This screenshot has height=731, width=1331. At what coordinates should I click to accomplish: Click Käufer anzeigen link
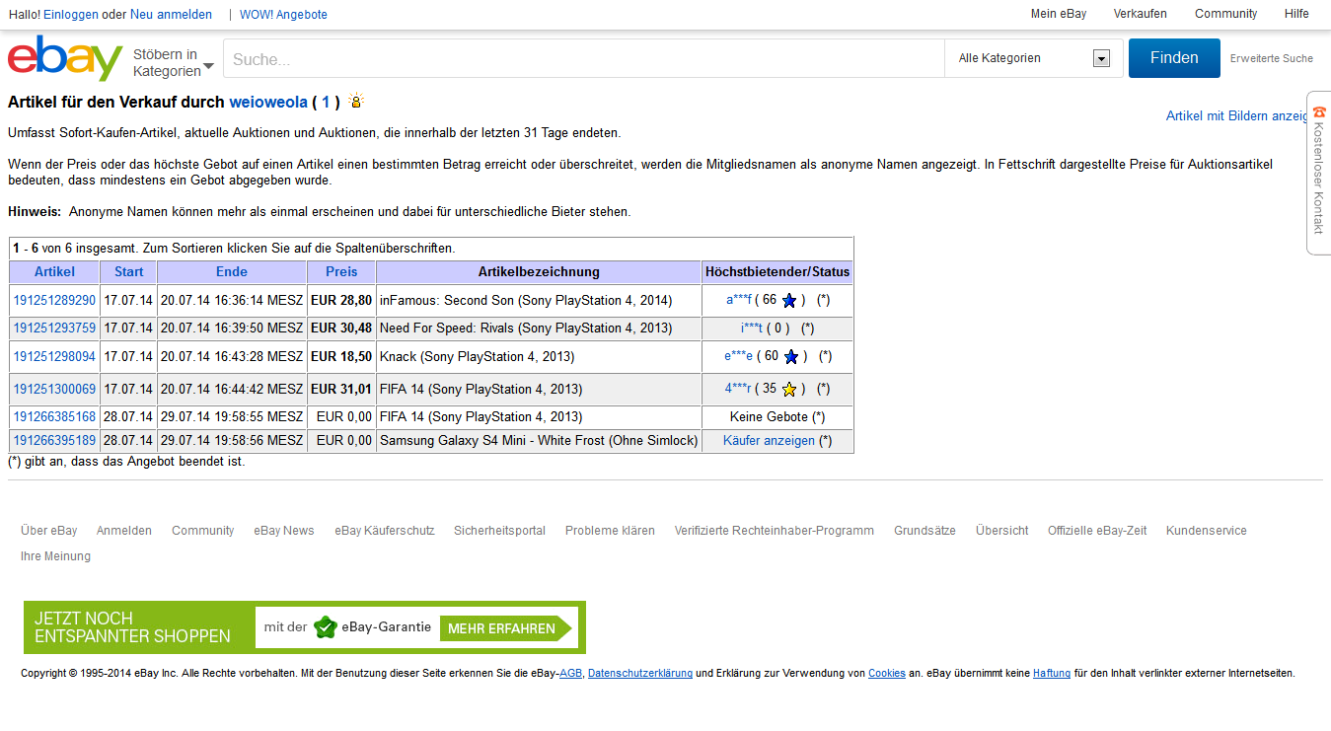coord(769,441)
